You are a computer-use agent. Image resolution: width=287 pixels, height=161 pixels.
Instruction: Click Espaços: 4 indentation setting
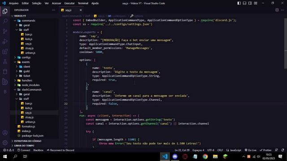point(198,150)
